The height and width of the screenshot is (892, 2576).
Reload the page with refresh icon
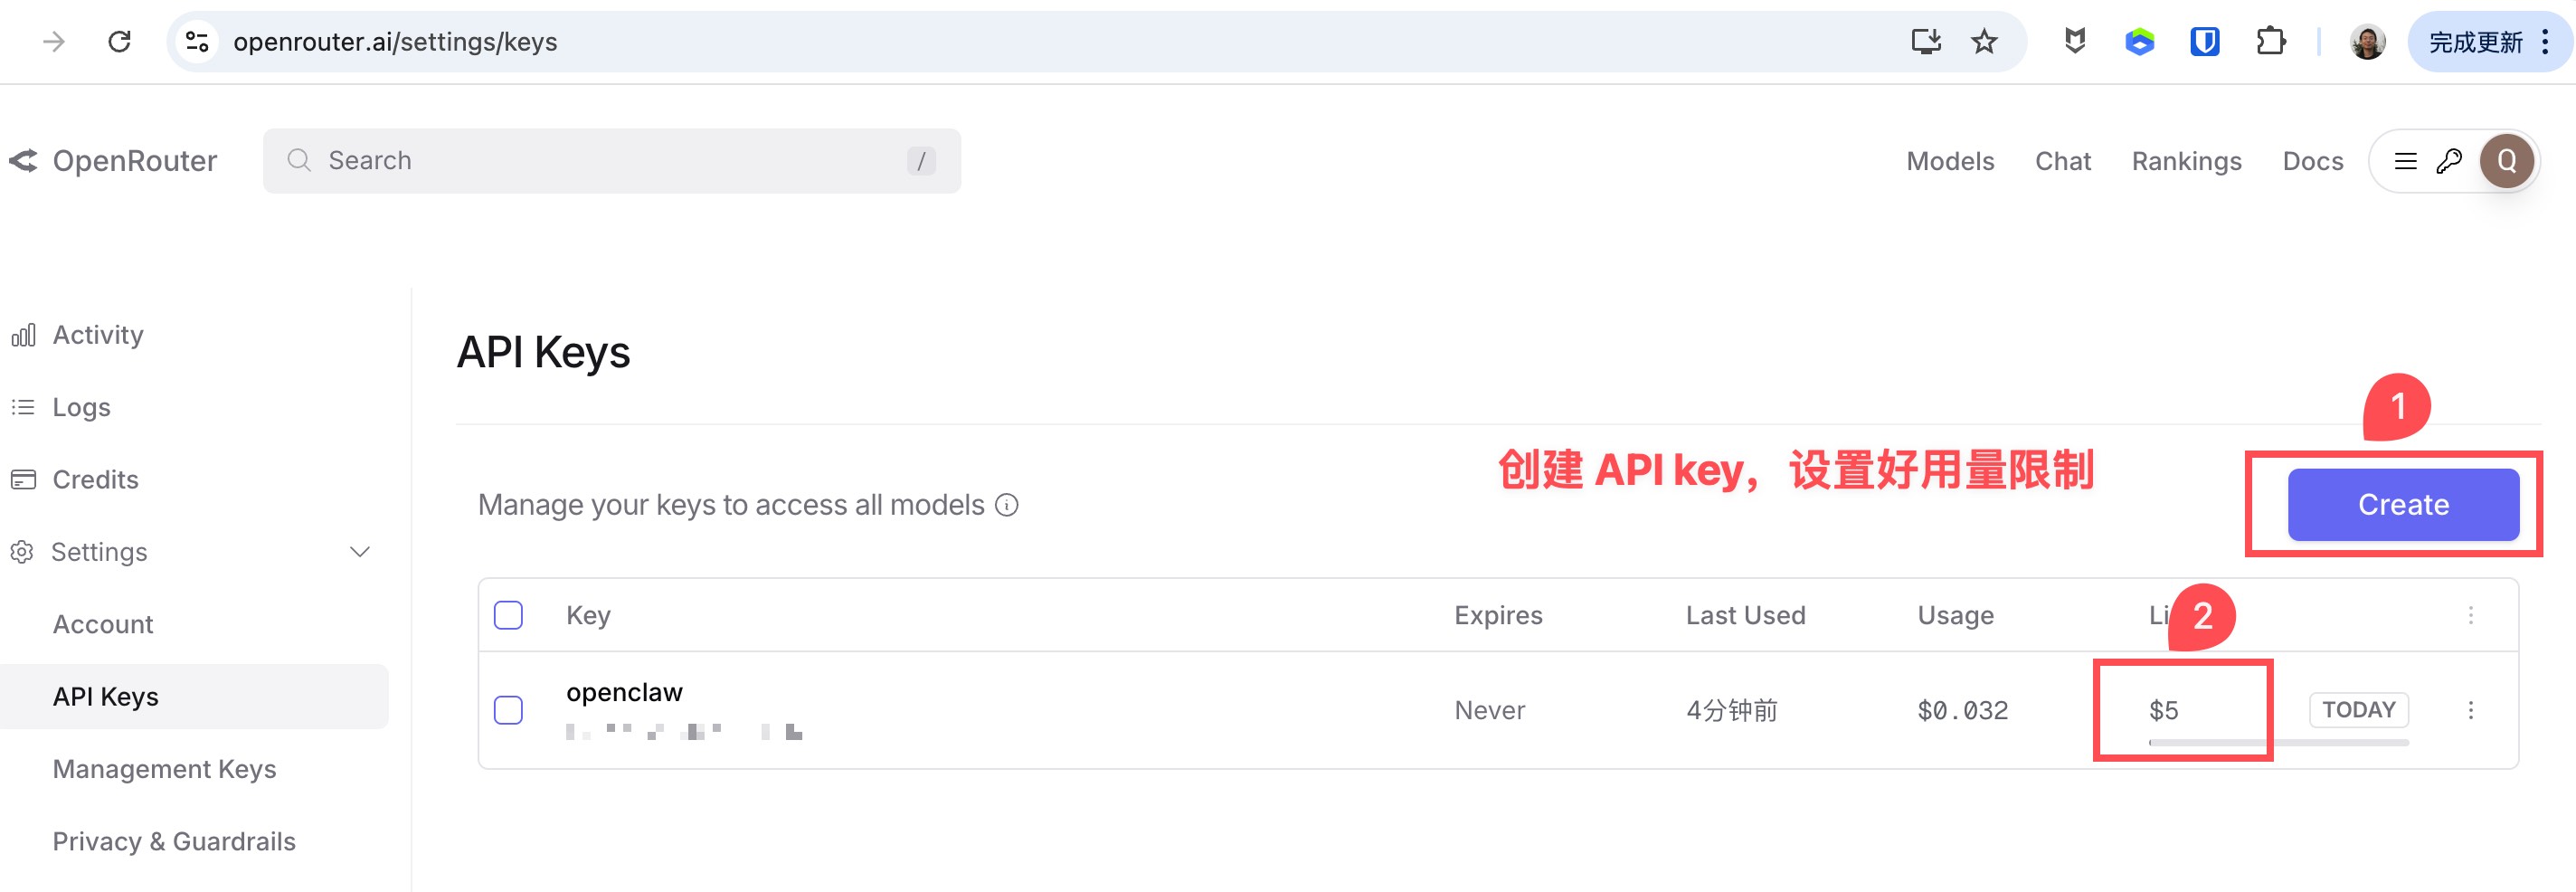pos(120,42)
